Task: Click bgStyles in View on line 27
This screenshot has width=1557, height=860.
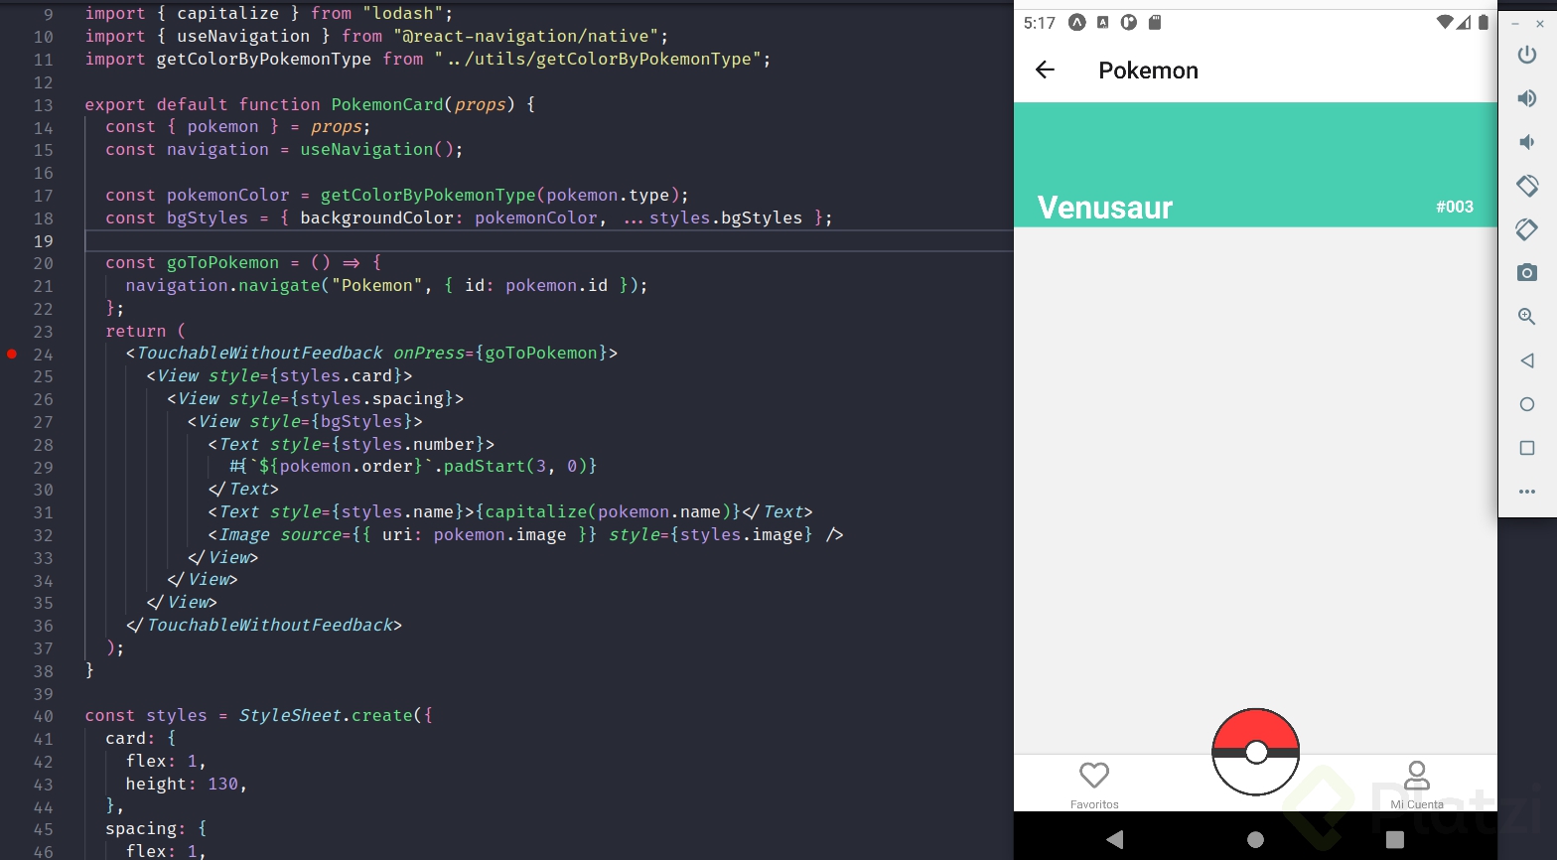Action: coord(361,421)
